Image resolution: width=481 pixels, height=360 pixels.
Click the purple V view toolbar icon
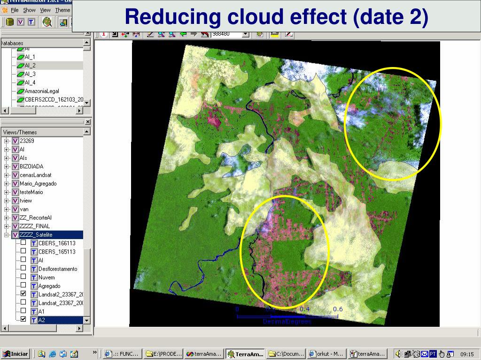tap(21, 22)
